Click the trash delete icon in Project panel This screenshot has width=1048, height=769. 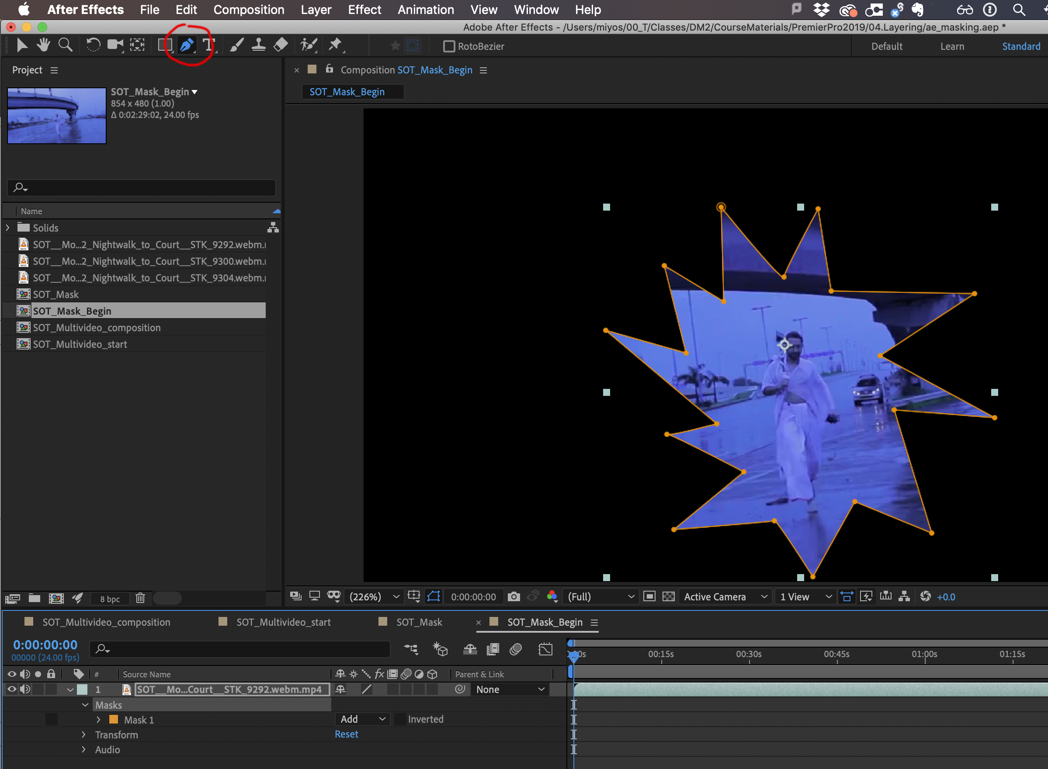pyautogui.click(x=140, y=598)
